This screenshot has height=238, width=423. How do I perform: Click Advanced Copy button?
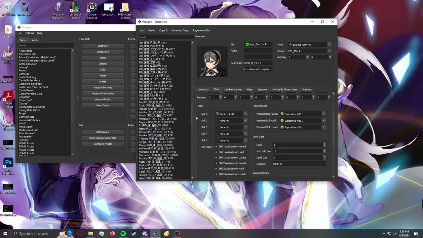[180, 30]
